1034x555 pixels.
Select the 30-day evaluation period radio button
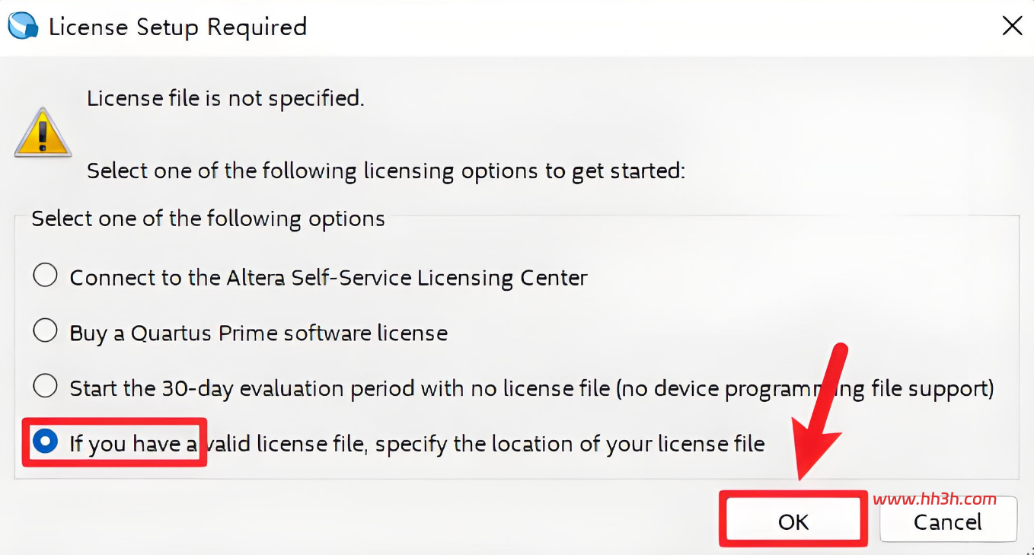[x=46, y=387]
